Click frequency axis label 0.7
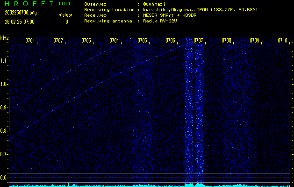Viewport: 294px width, 187px height. 4,154
